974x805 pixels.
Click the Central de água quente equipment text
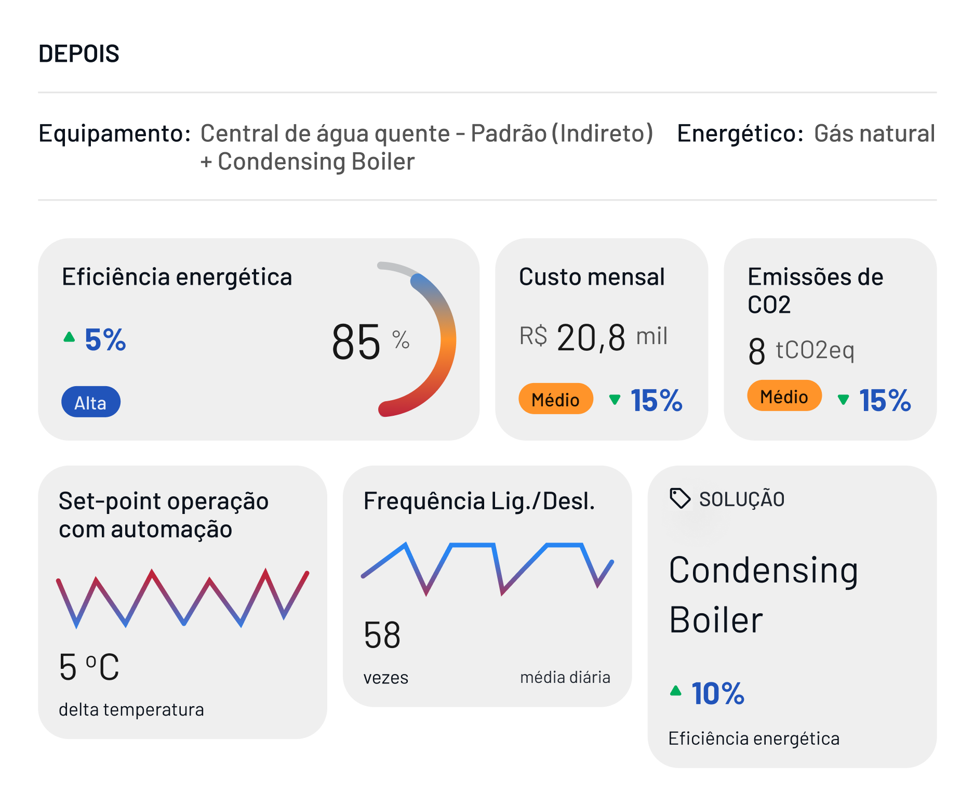426,148
